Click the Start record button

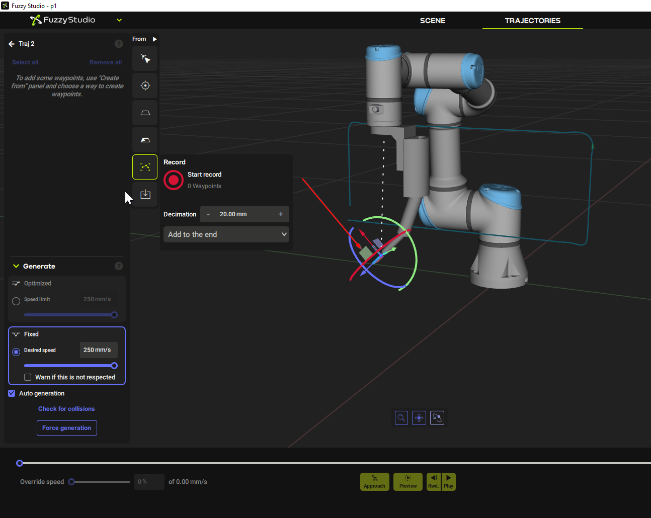point(173,180)
